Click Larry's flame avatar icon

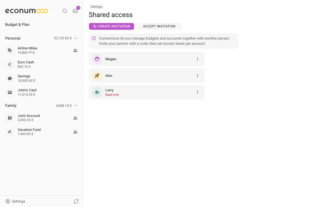point(97,92)
